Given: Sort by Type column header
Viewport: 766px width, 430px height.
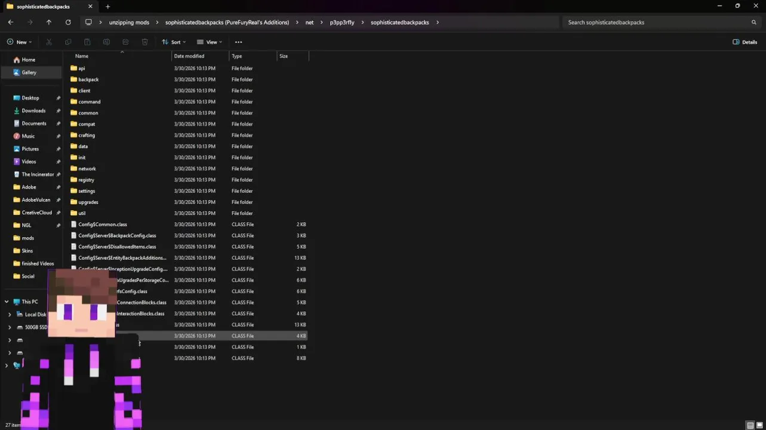Looking at the screenshot, I should 237,56.
